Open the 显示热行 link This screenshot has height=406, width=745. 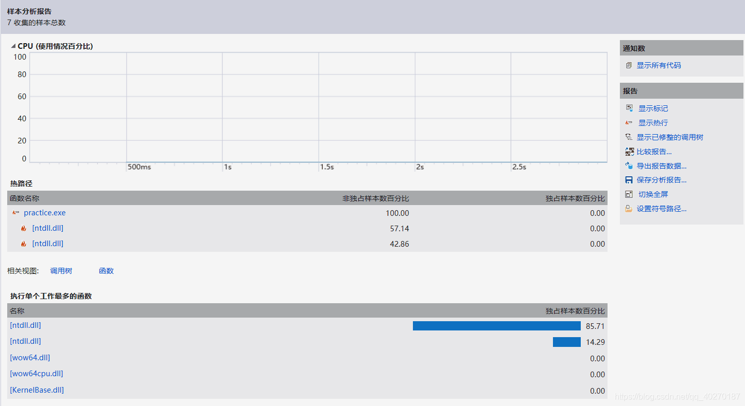click(x=653, y=123)
